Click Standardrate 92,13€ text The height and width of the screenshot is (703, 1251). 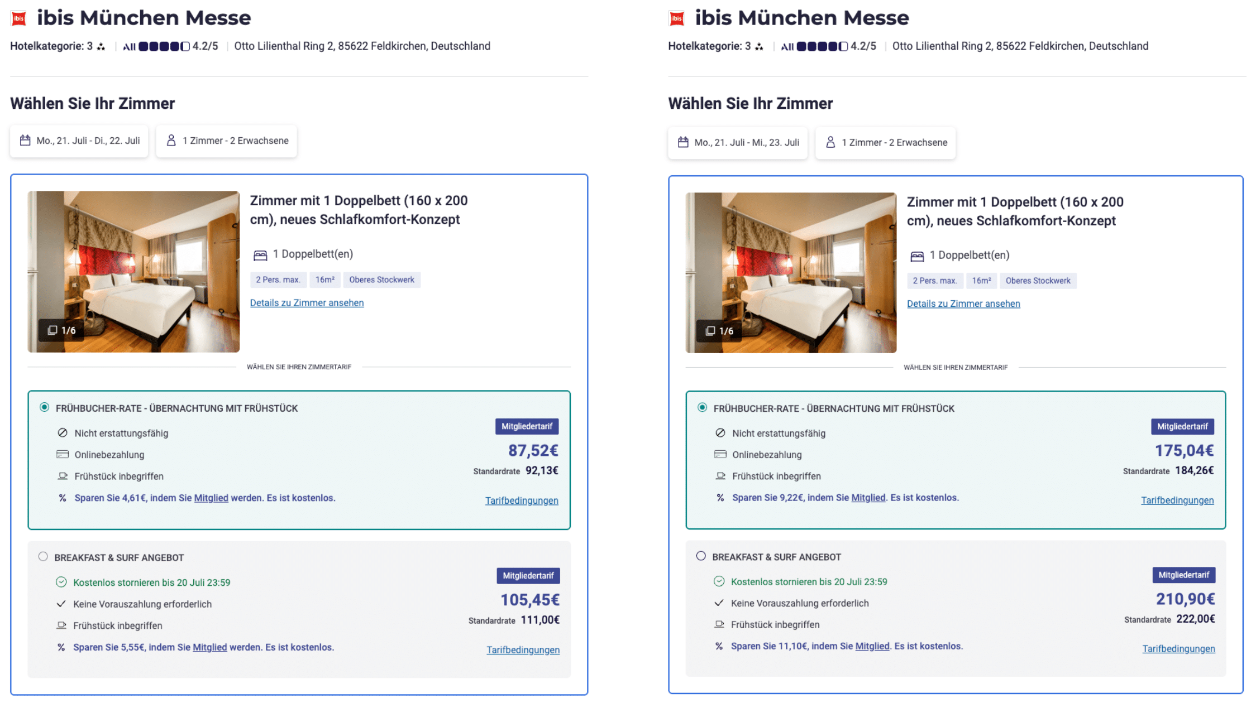click(515, 471)
